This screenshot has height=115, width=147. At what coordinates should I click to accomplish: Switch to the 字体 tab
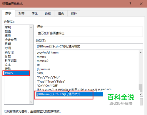tap(34, 14)
